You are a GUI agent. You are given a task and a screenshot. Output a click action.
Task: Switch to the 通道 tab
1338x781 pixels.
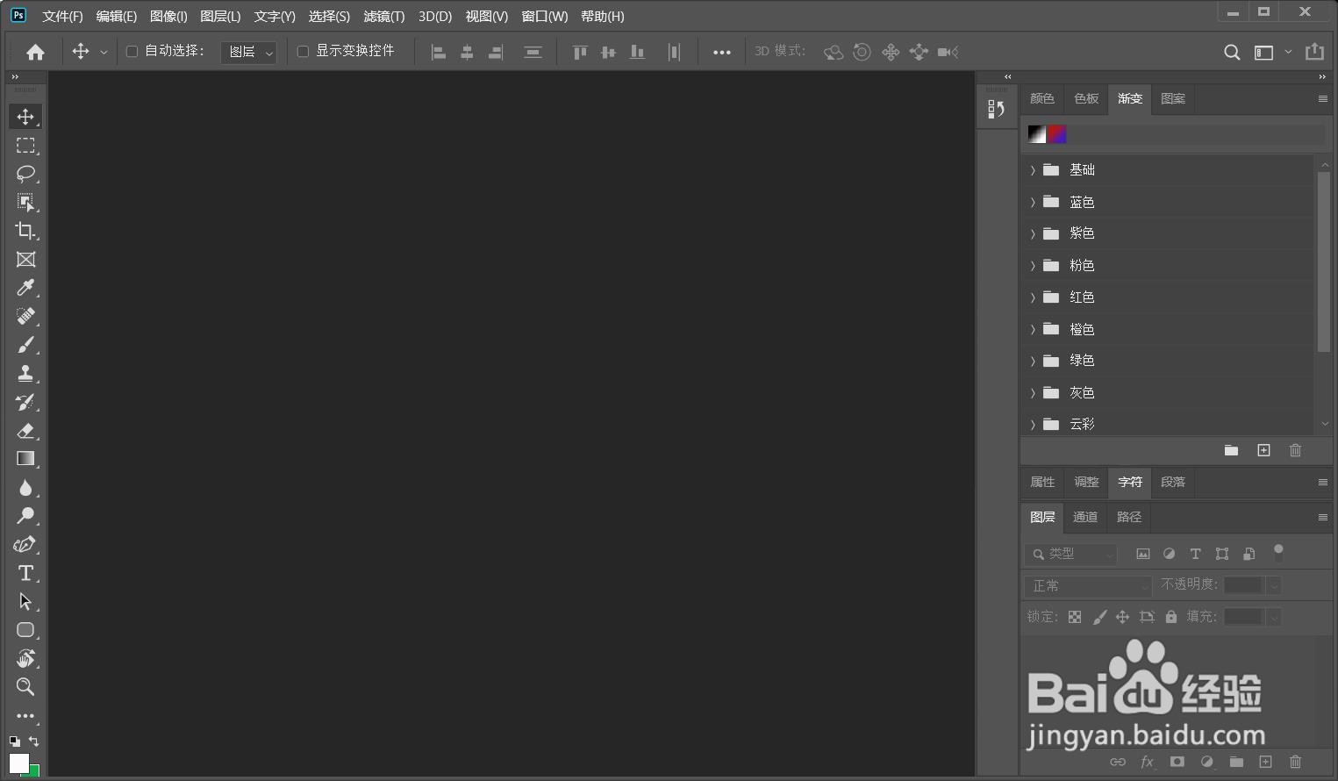[1085, 518]
